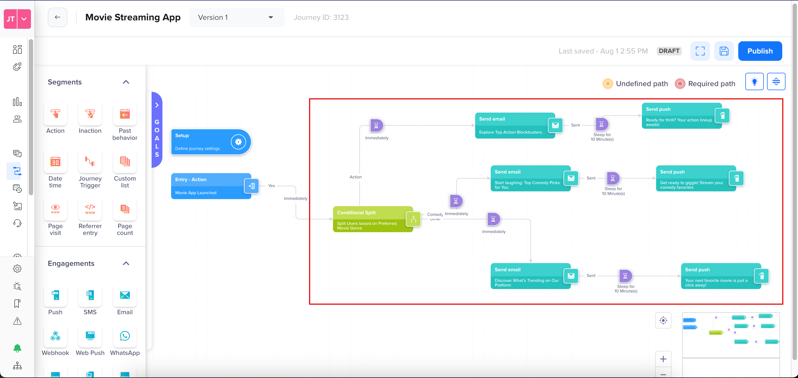Collapse the Segments section
The image size is (798, 378).
pos(126,82)
